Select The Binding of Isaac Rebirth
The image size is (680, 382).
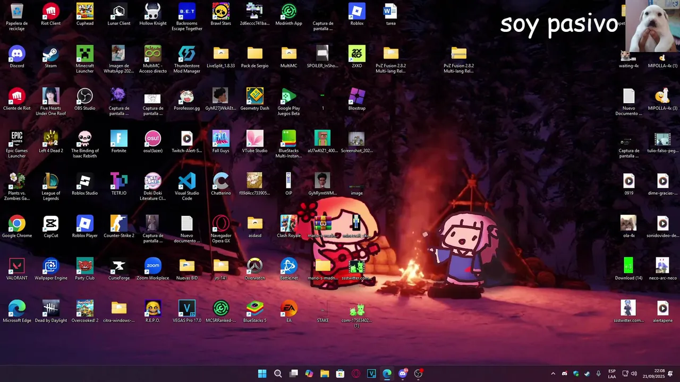tap(85, 144)
